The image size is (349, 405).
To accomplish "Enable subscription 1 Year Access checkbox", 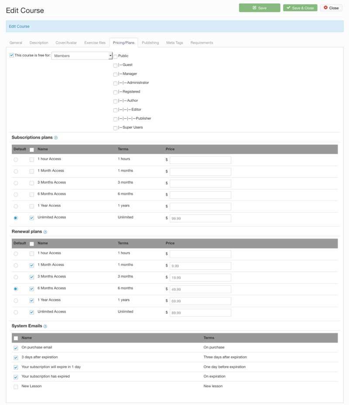I will coord(32,206).
